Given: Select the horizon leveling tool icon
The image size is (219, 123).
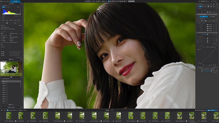Looking at the screenshot, I should tap(114, 1).
